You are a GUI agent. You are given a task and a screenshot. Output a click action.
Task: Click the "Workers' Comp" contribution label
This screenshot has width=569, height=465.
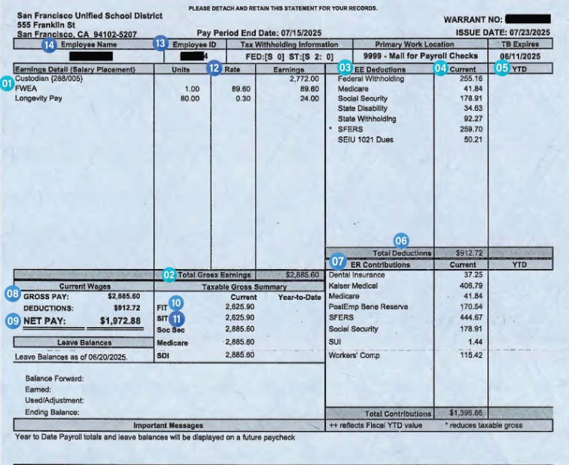[x=354, y=355]
